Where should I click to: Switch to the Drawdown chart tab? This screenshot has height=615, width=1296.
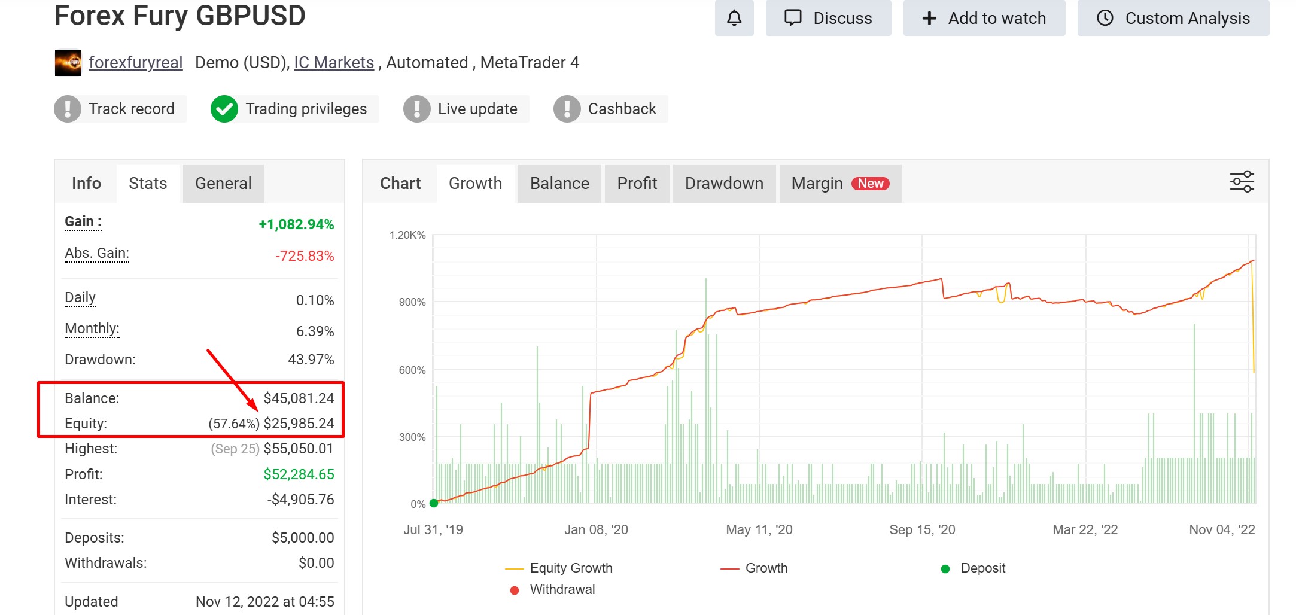723,183
